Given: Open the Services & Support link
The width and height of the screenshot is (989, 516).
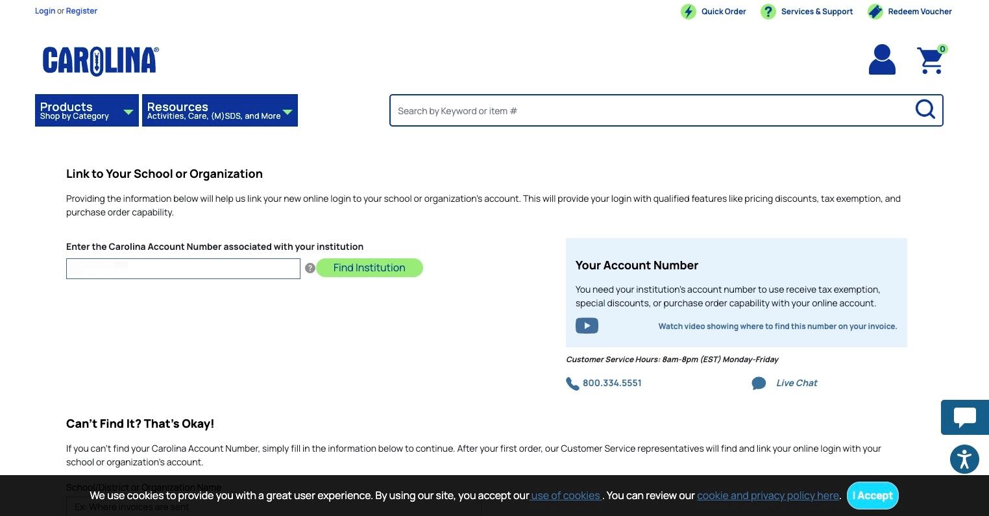Looking at the screenshot, I should (x=817, y=12).
